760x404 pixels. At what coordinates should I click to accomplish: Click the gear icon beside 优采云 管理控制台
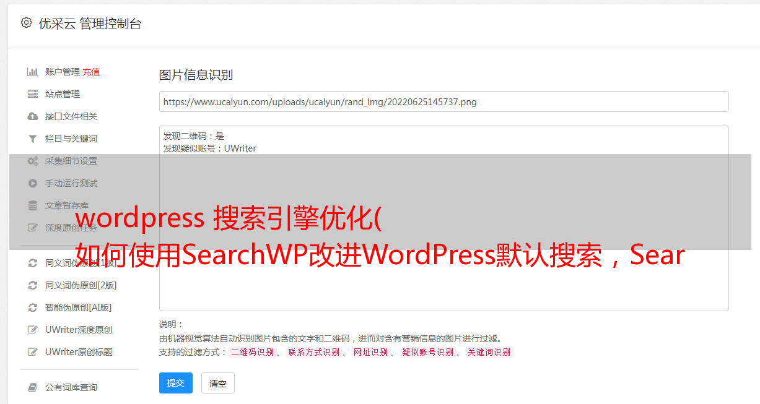(26, 23)
